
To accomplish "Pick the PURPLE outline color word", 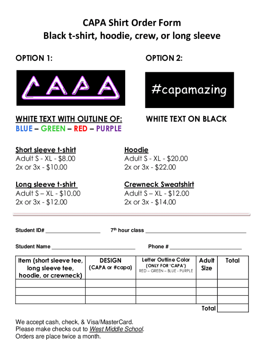I will (109, 129).
